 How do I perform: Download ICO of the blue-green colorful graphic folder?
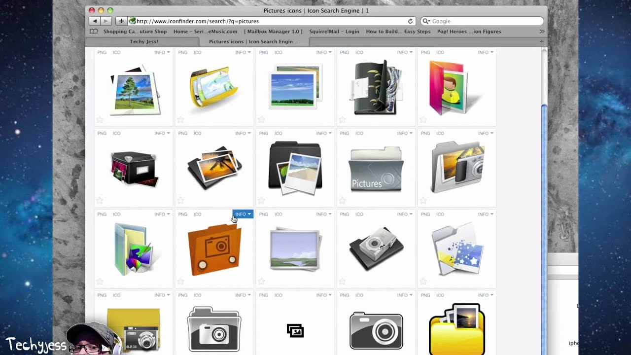(117, 214)
